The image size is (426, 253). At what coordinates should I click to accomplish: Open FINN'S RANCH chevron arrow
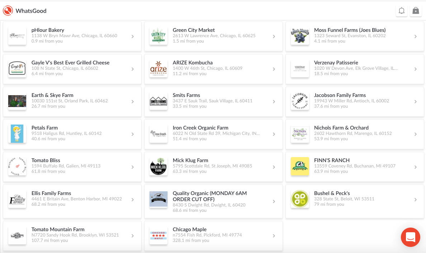(415, 167)
